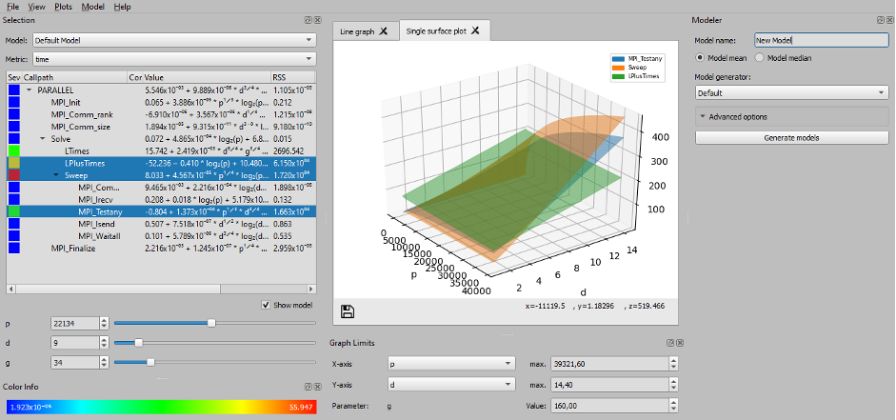Open the File menu
This screenshot has height=420, width=896.
pos(12,7)
